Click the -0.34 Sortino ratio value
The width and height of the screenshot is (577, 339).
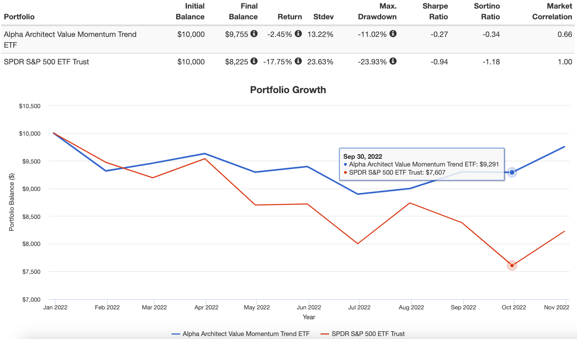tap(492, 34)
